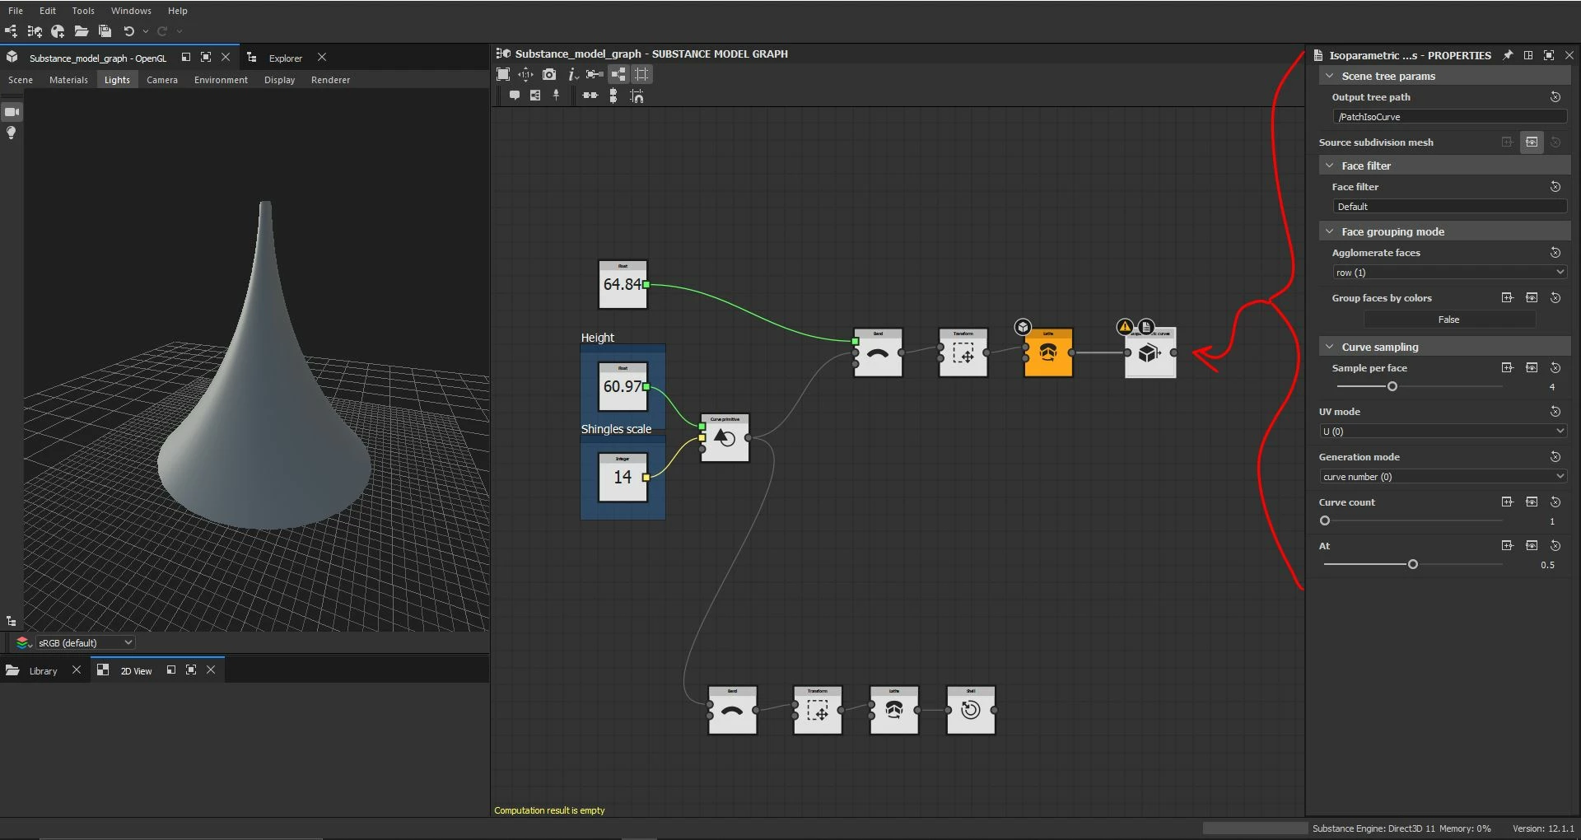Reset Agglomerate faces to default
This screenshot has height=840, width=1581.
pyautogui.click(x=1555, y=253)
